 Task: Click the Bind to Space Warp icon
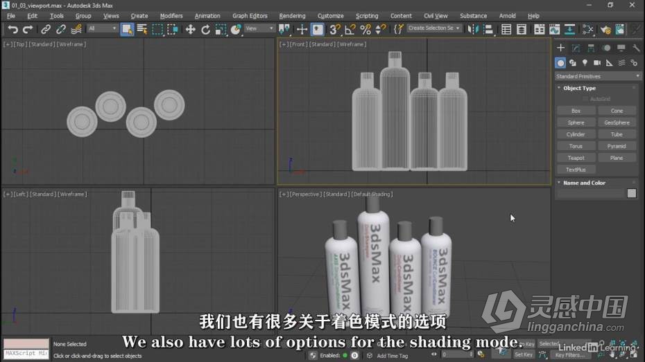tap(76, 29)
